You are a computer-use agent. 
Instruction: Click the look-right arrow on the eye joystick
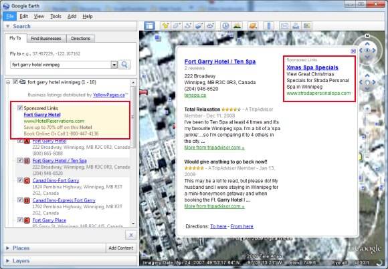[x=374, y=50]
